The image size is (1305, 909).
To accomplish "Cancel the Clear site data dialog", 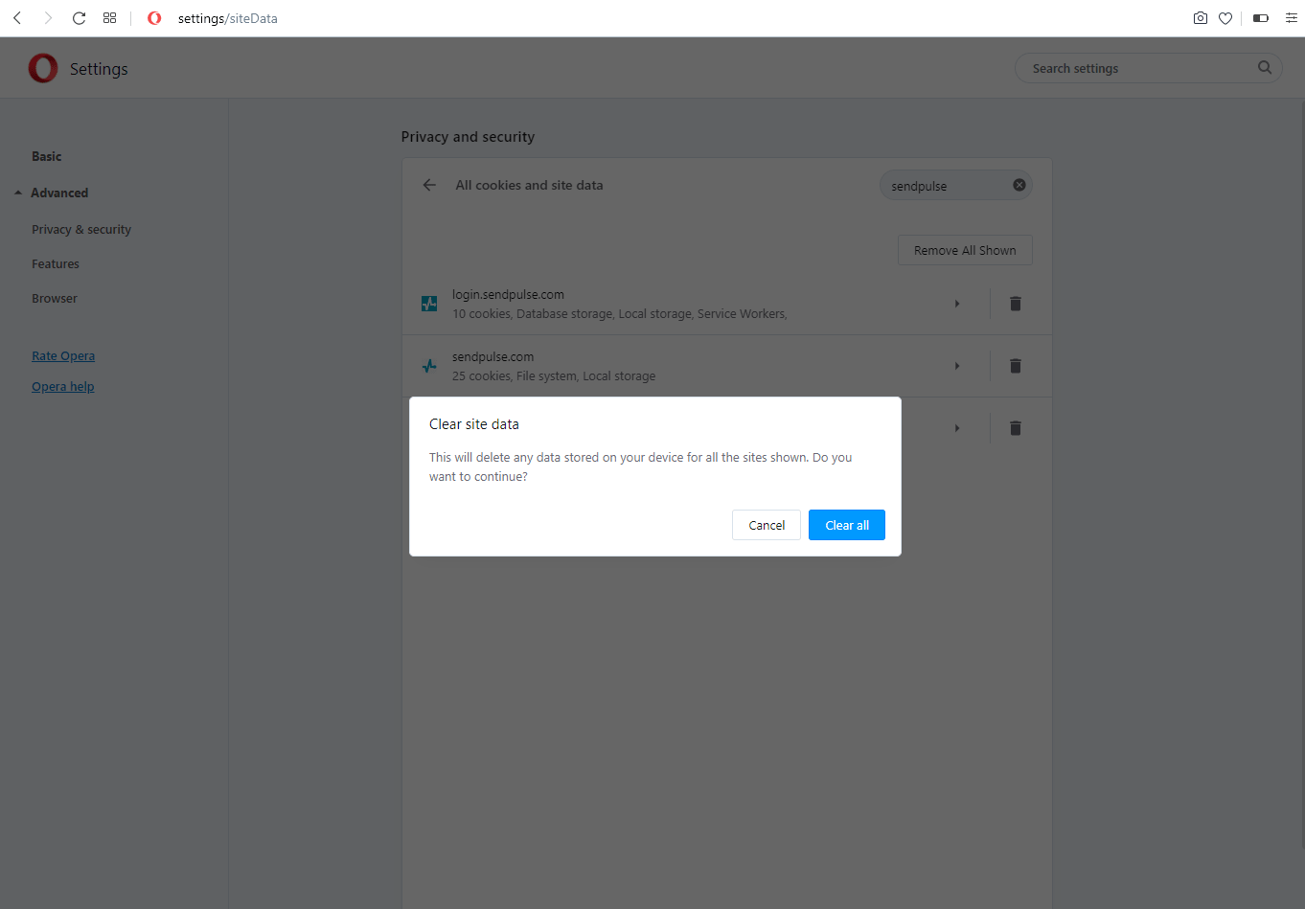I will (767, 525).
